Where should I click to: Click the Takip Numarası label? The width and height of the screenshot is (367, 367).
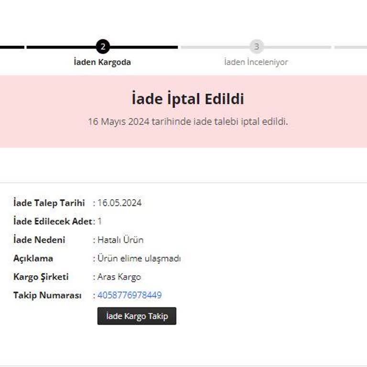pos(47,295)
